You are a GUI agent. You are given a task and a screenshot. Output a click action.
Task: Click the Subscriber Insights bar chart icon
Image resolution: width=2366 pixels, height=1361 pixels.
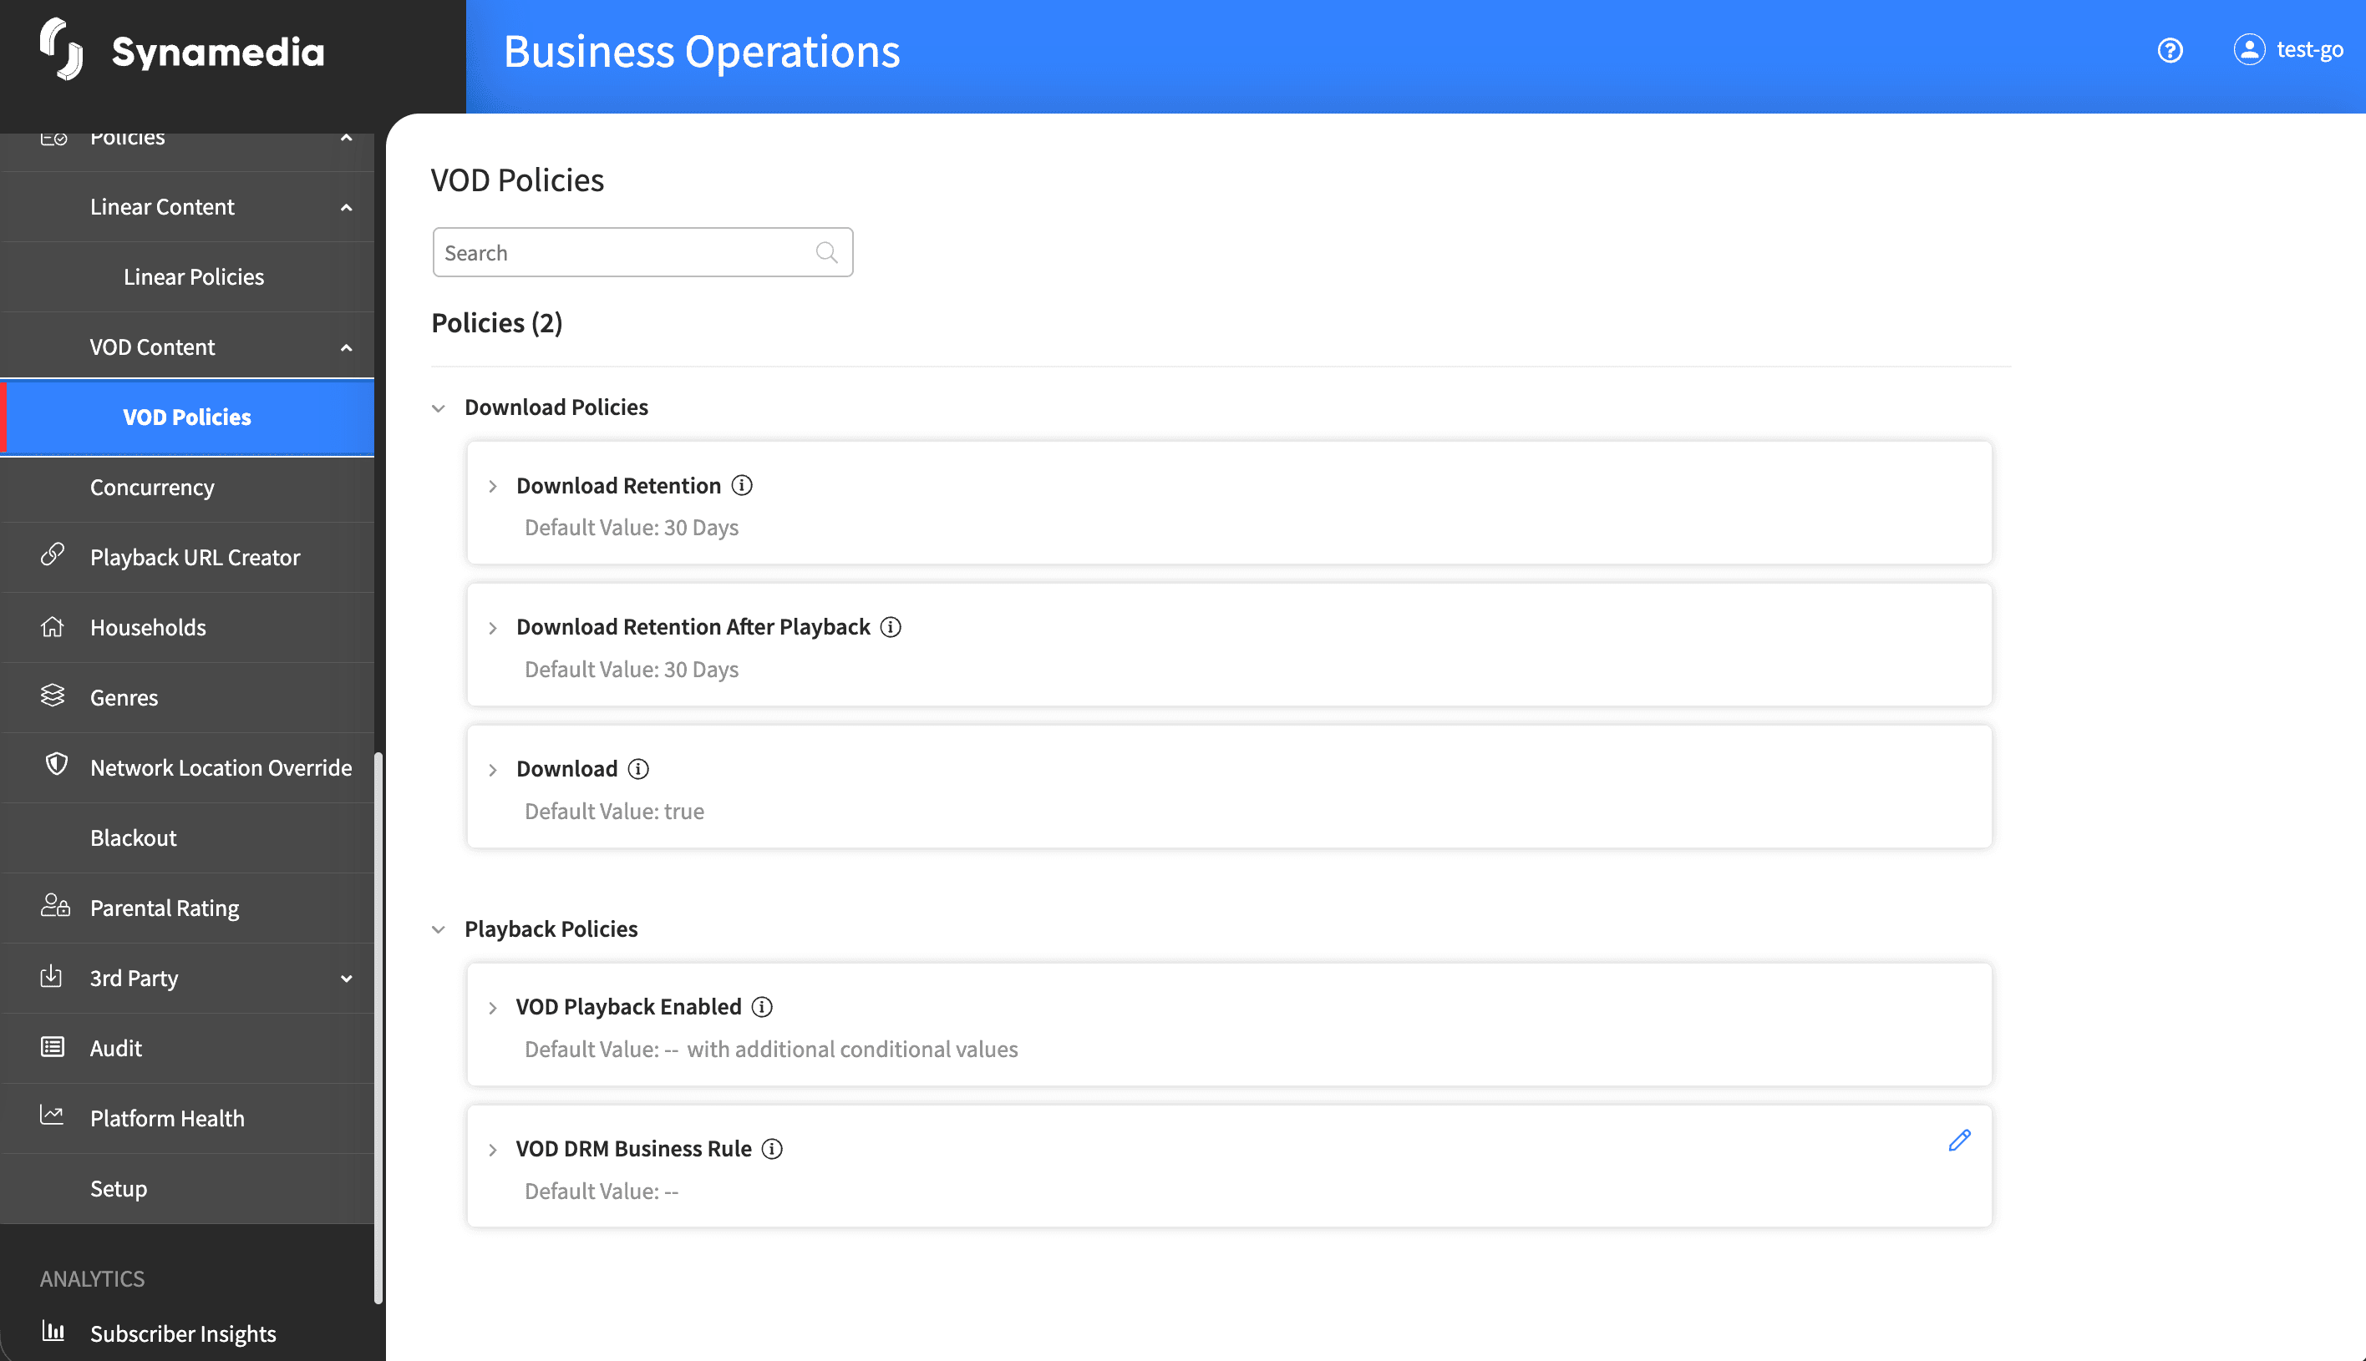click(x=53, y=1330)
